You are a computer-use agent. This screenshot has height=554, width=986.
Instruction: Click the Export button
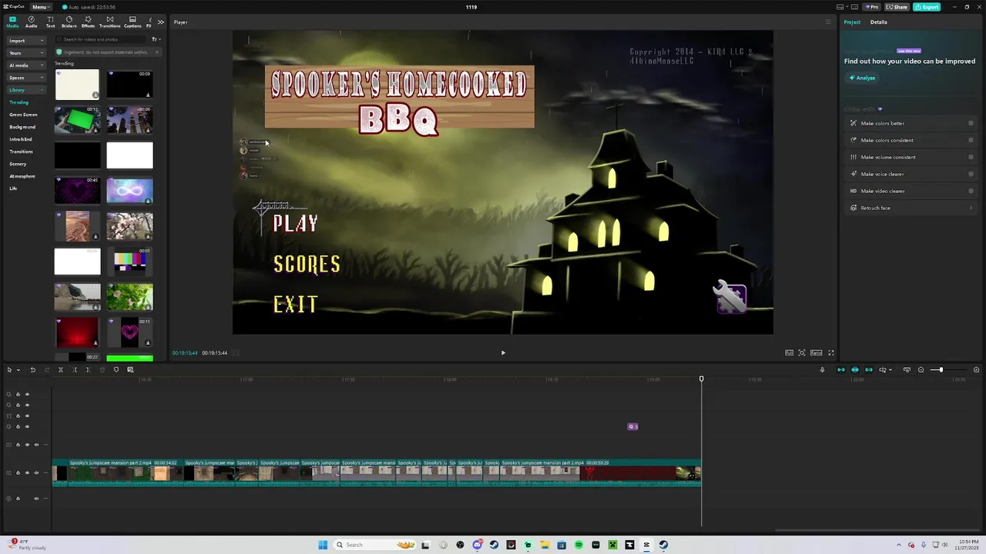tap(927, 7)
